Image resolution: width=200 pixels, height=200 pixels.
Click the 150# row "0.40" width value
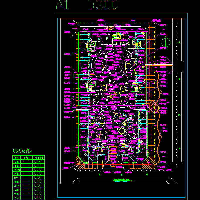tap(38, 170)
